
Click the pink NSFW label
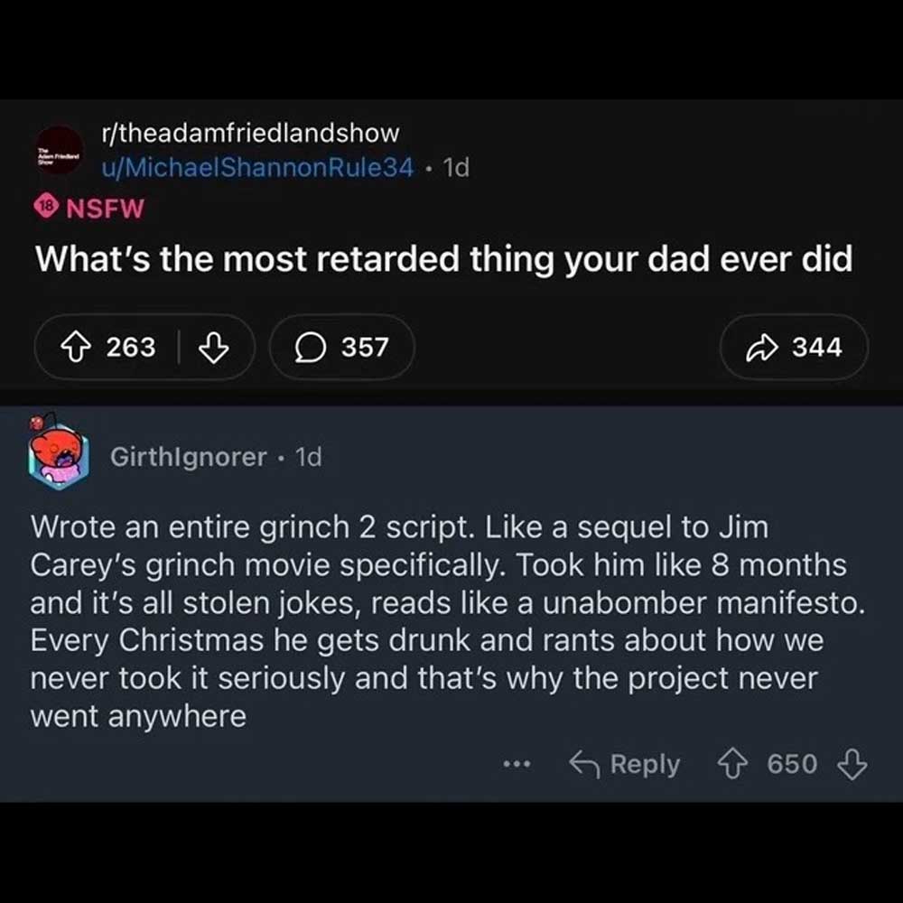click(x=106, y=208)
